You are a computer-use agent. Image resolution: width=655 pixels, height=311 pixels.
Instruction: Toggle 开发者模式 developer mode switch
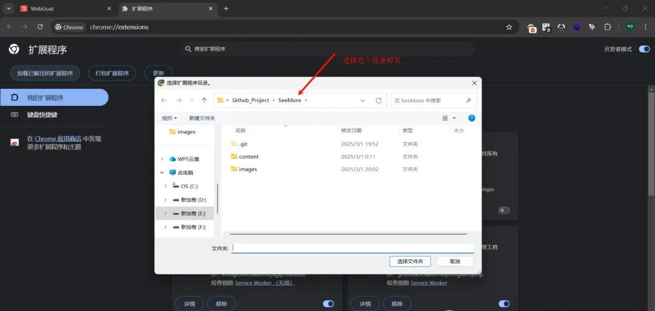[644, 49]
